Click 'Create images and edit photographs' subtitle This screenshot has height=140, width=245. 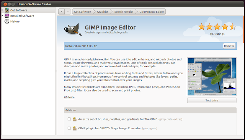[x=106, y=32]
